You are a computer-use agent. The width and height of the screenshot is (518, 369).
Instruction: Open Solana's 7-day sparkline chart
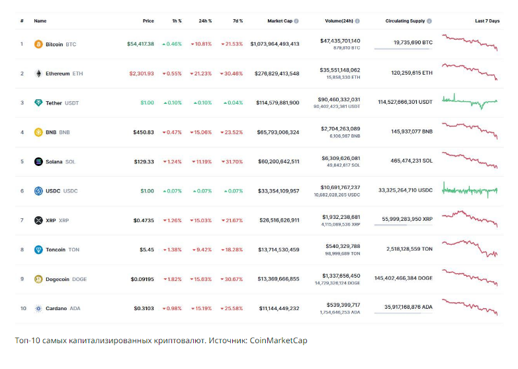pos(470,160)
